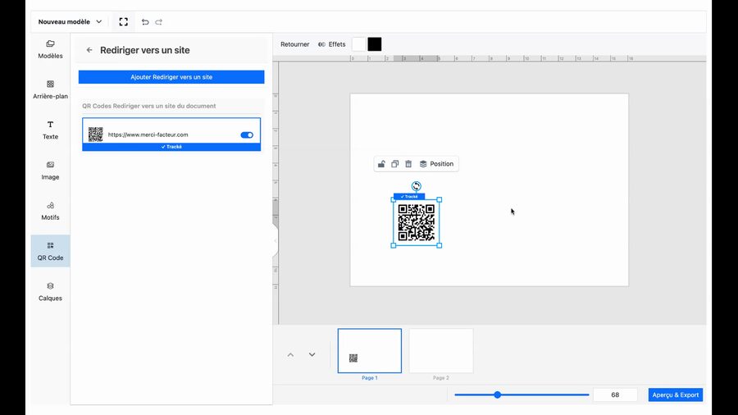Click the bottom-right resize handle of QR code
Viewport: 738px width, 415px height.
[440, 245]
